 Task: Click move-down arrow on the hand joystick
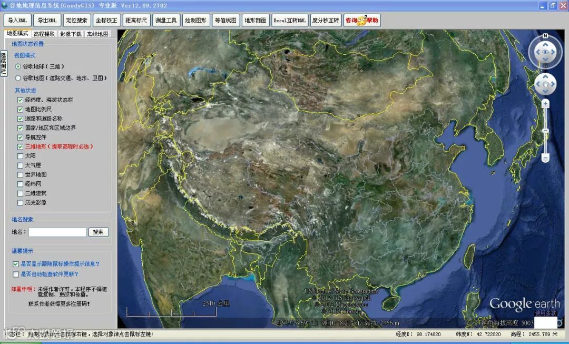(545, 91)
